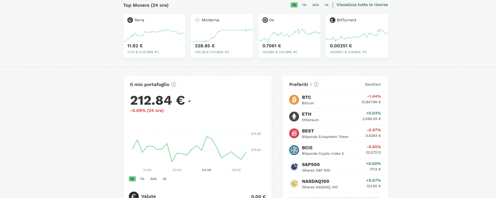Viewport: 496px width, 198px height.
Task: Click the -0.09% (24 ore) change text
Action: coord(147,111)
